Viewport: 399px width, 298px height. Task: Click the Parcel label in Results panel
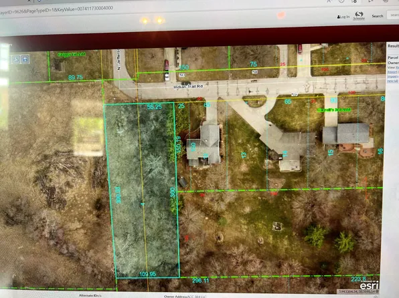click(x=393, y=57)
